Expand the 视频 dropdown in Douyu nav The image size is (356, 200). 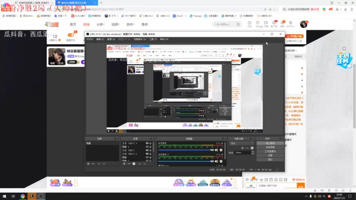click(x=115, y=24)
